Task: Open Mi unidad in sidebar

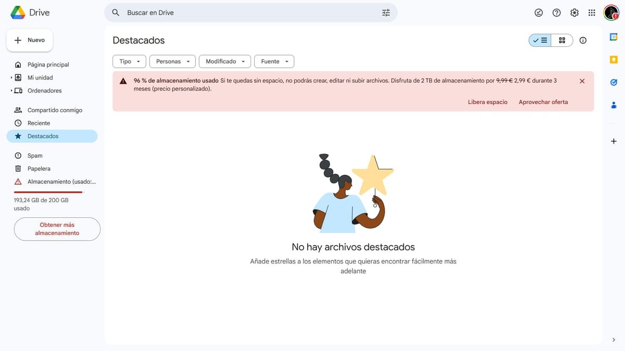Action: tap(52, 77)
